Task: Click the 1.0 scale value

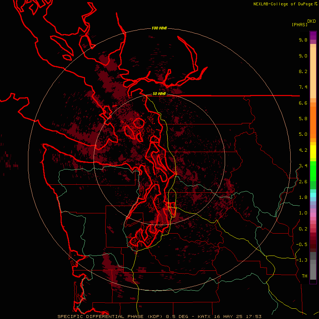Action: click(303, 213)
